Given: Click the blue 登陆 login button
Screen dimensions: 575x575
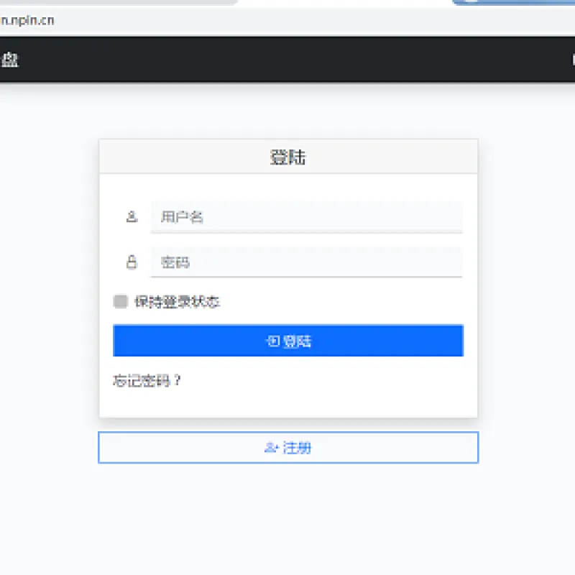Looking at the screenshot, I should pyautogui.click(x=288, y=341).
